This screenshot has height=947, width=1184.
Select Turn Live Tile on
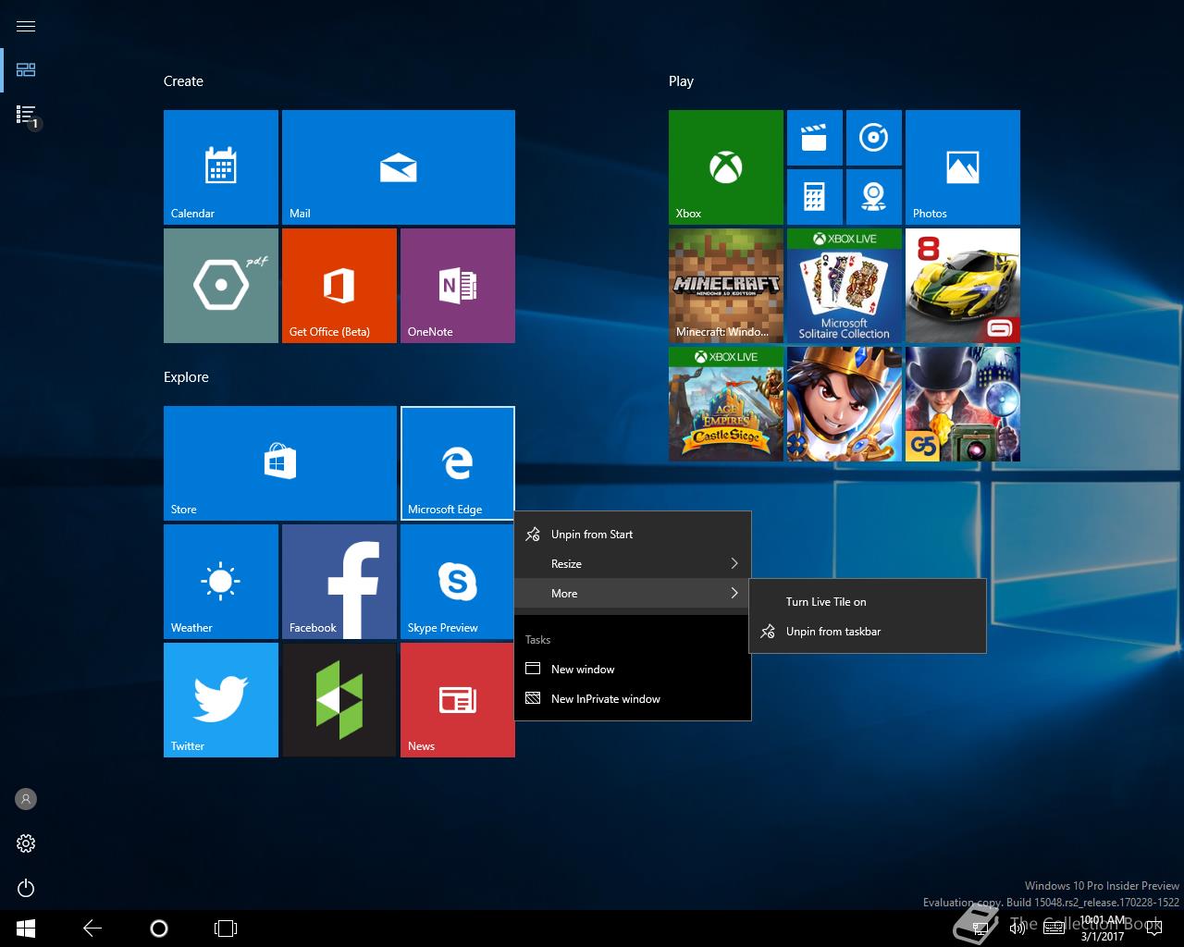pos(868,602)
